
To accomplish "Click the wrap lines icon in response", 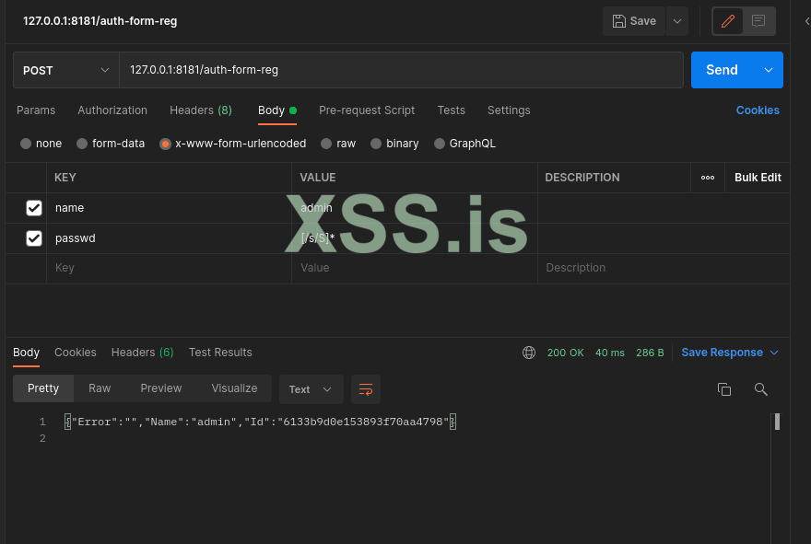I will 366,389.
